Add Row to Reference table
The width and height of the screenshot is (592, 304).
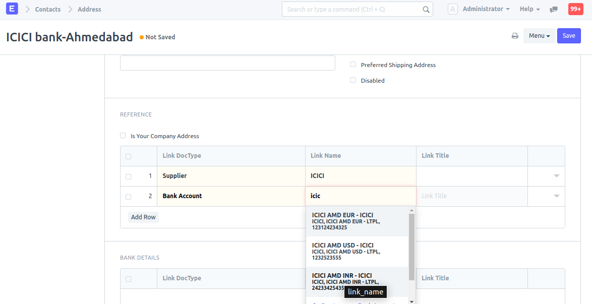pos(143,217)
